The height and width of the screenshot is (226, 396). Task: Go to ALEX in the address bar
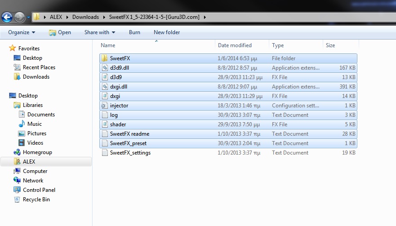click(x=56, y=17)
